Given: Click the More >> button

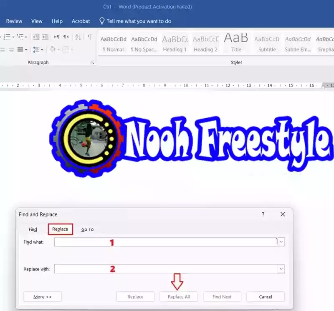Looking at the screenshot, I should click(x=43, y=297).
